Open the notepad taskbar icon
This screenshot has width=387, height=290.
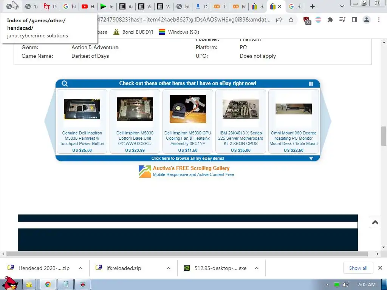pos(66,285)
